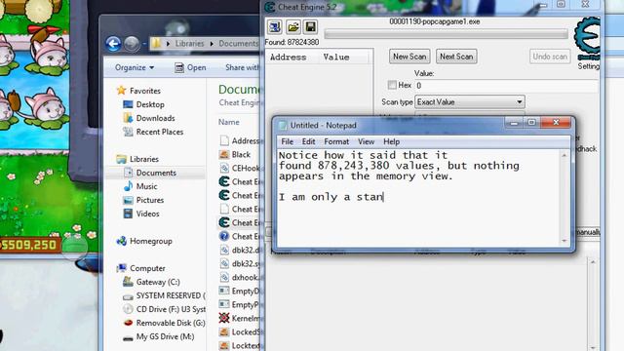Click the save floppy icon in Cheat Engine
Image resolution: width=624 pixels, height=351 pixels.
click(x=310, y=26)
